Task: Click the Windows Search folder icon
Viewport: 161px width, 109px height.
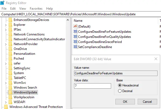Action: coord(10,88)
